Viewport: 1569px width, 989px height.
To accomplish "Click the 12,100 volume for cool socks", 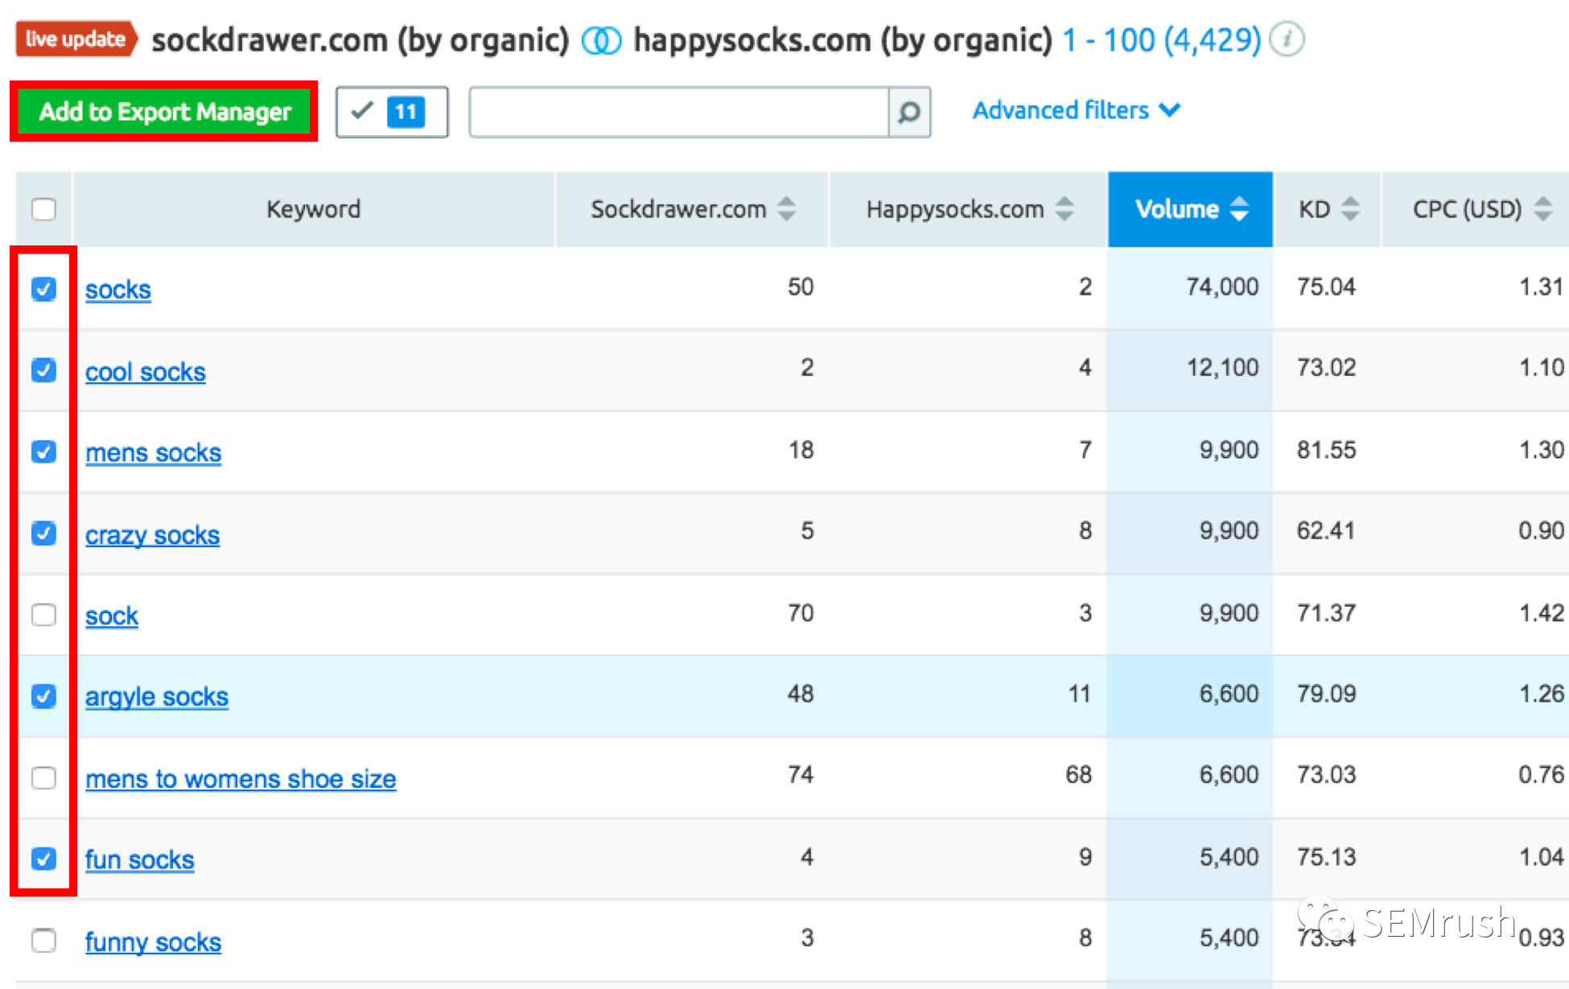I will coord(1222,369).
